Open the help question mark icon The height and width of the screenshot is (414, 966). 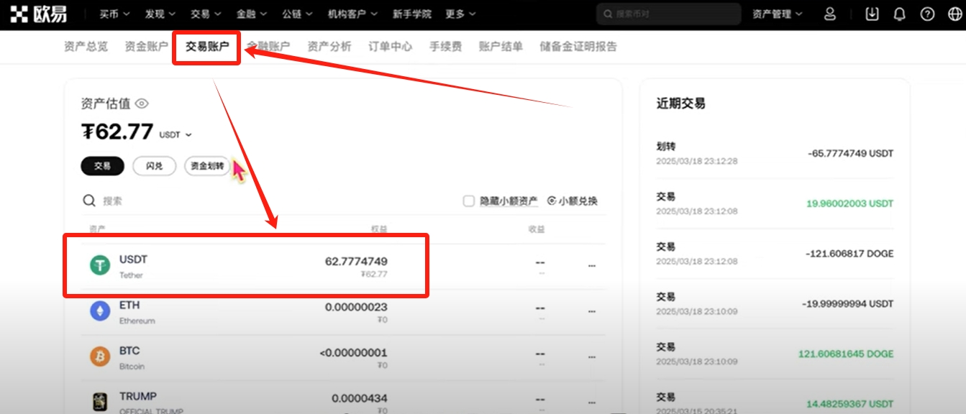click(927, 14)
